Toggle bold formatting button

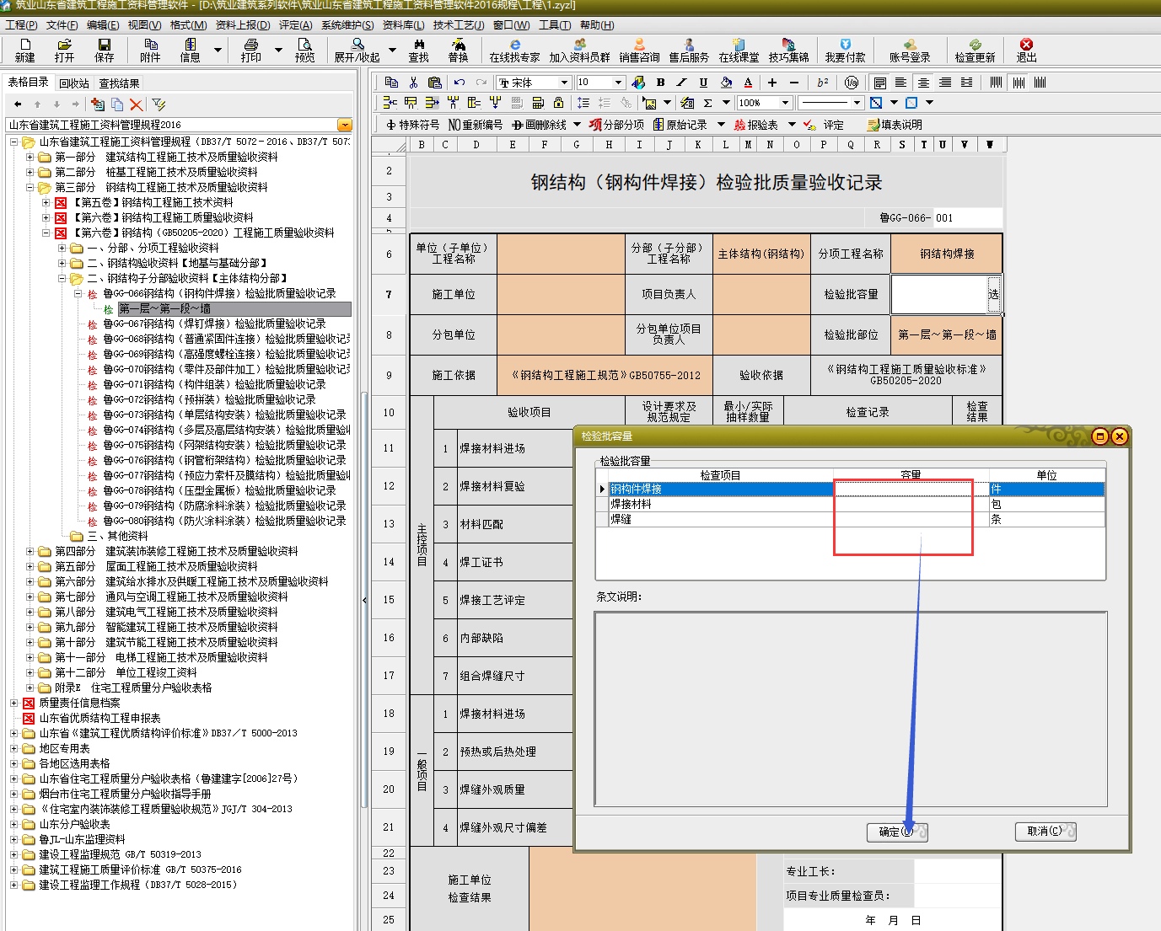point(660,82)
